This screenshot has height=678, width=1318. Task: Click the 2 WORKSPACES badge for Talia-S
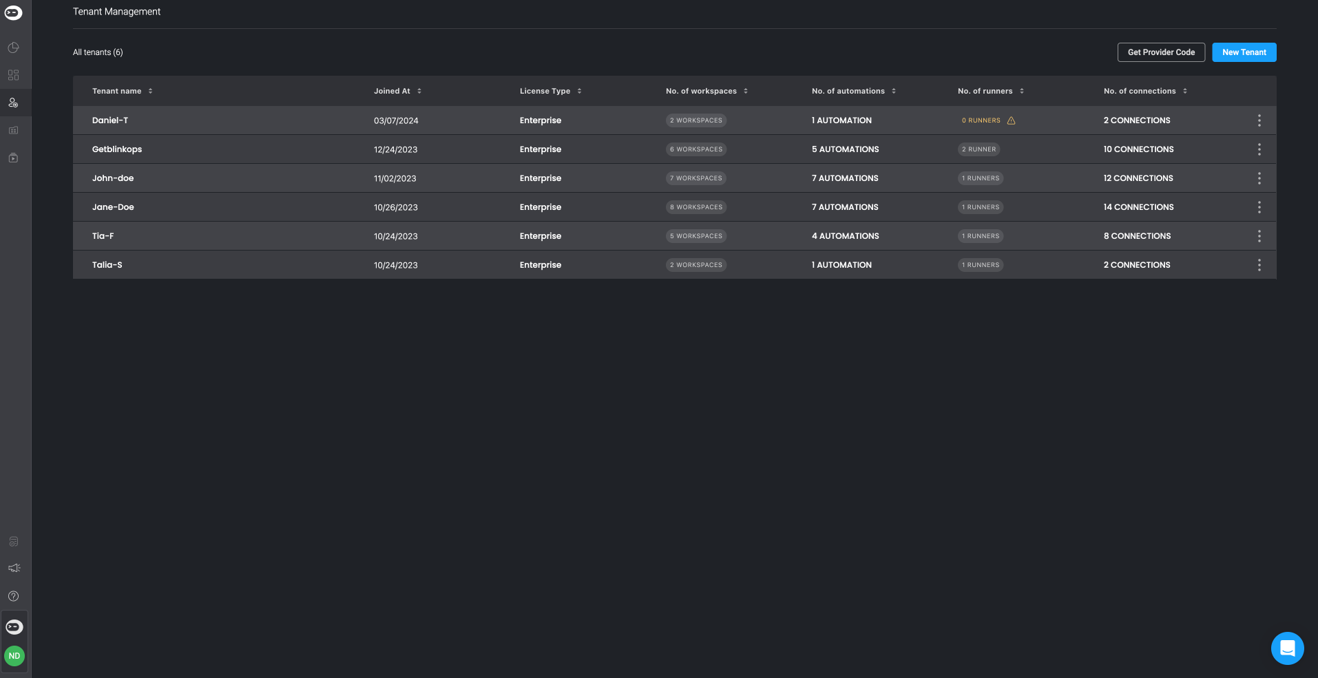696,265
